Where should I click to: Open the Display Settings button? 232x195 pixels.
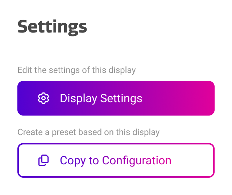click(116, 98)
